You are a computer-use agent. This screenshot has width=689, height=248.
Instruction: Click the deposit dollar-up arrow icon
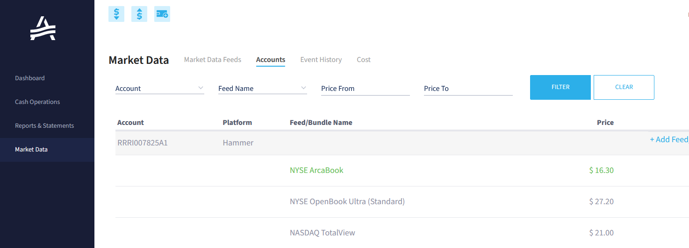point(139,14)
